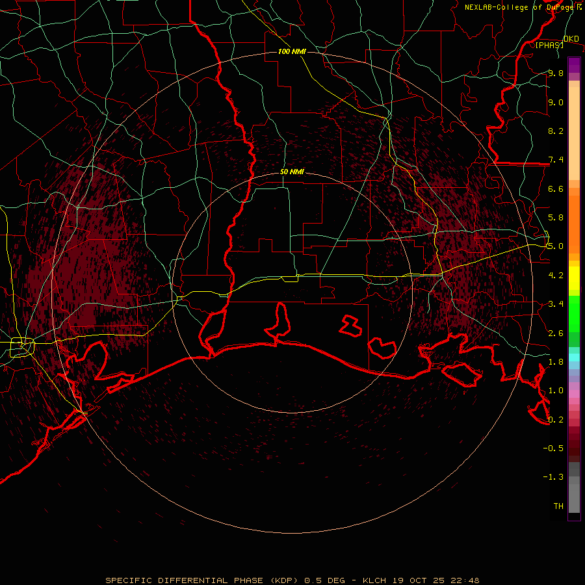Click the 0.2 value on the color scale
This screenshot has height=585, width=585.
tap(556, 420)
